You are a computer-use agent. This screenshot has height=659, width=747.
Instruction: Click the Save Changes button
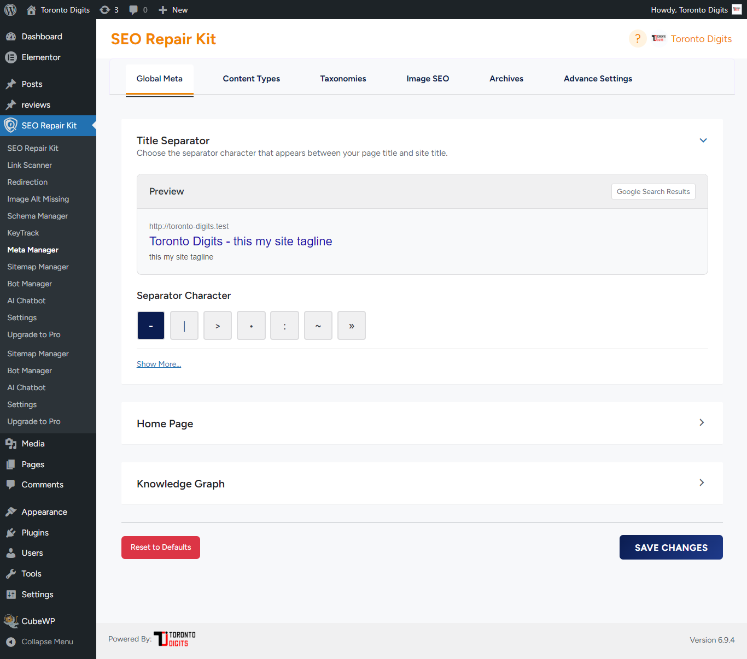tap(671, 548)
